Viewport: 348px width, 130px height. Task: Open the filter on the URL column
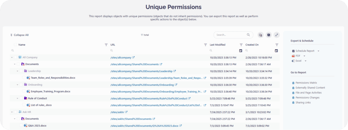tap(206, 45)
